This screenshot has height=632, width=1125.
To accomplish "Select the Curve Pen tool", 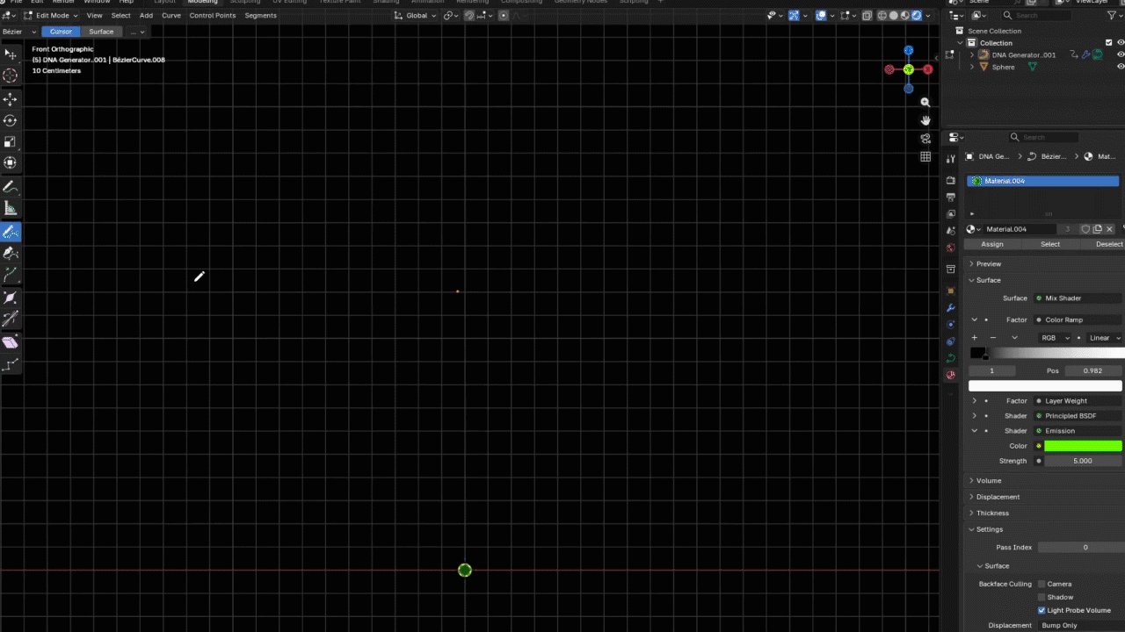I will click(x=11, y=253).
